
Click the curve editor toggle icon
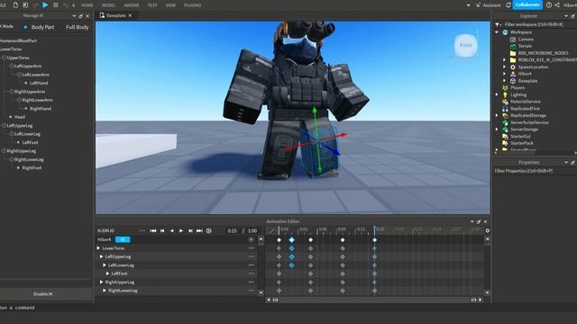pos(271,230)
